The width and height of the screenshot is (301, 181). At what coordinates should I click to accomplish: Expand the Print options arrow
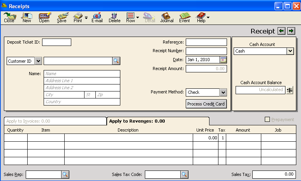(x=86, y=18)
